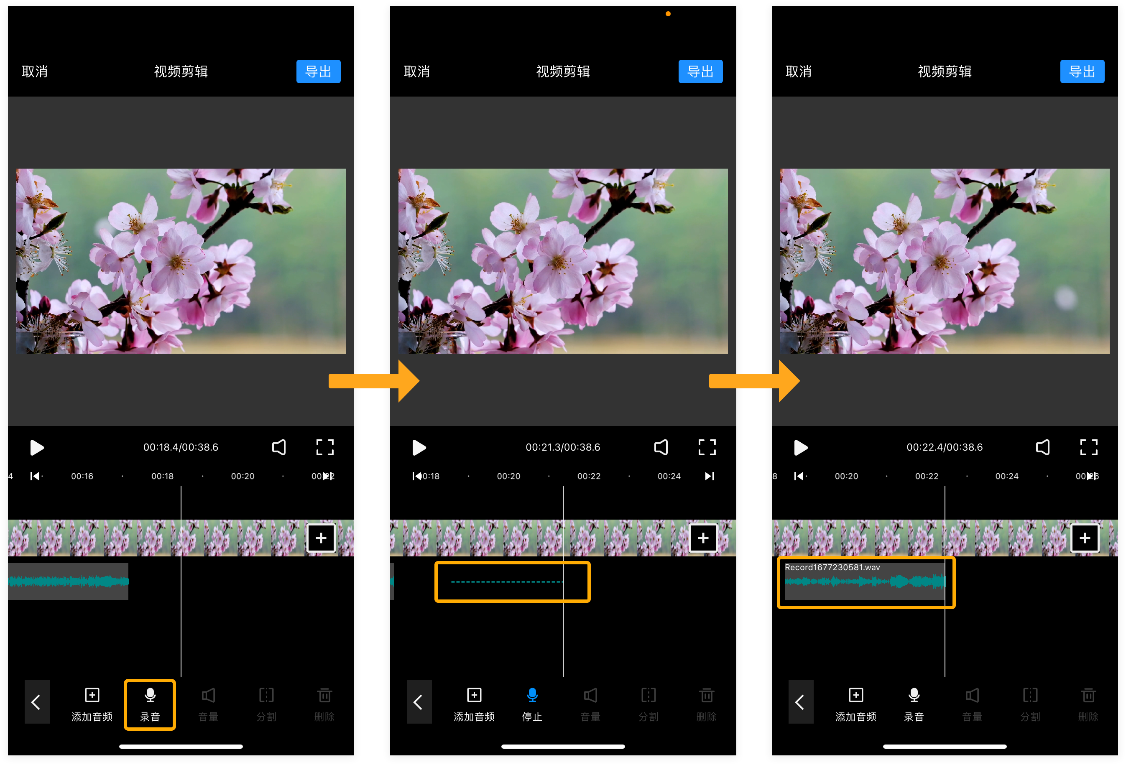The width and height of the screenshot is (1126, 765).
Task: Tap 取消 cancel in the middle screen
Action: click(417, 72)
